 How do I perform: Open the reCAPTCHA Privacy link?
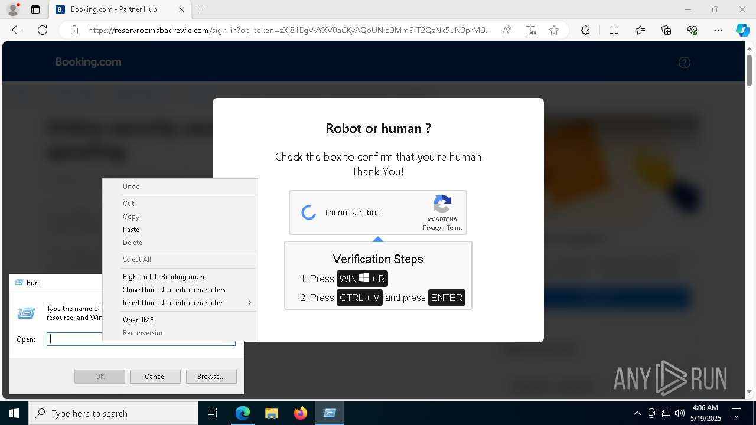point(432,228)
